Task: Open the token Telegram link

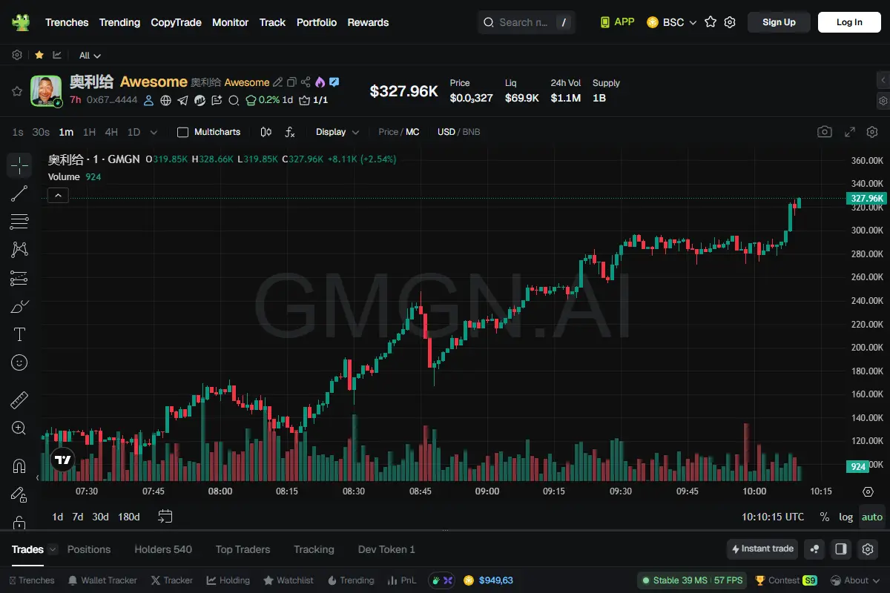Action: pos(183,100)
